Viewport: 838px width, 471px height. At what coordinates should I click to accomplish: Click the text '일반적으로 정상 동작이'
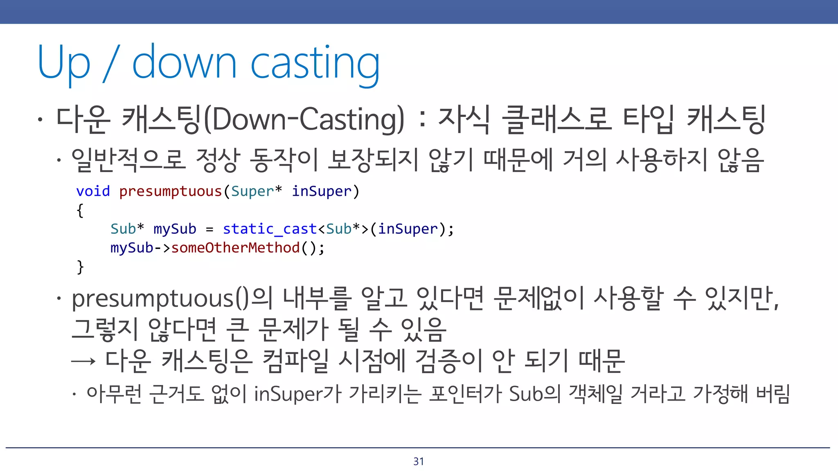pos(194,160)
